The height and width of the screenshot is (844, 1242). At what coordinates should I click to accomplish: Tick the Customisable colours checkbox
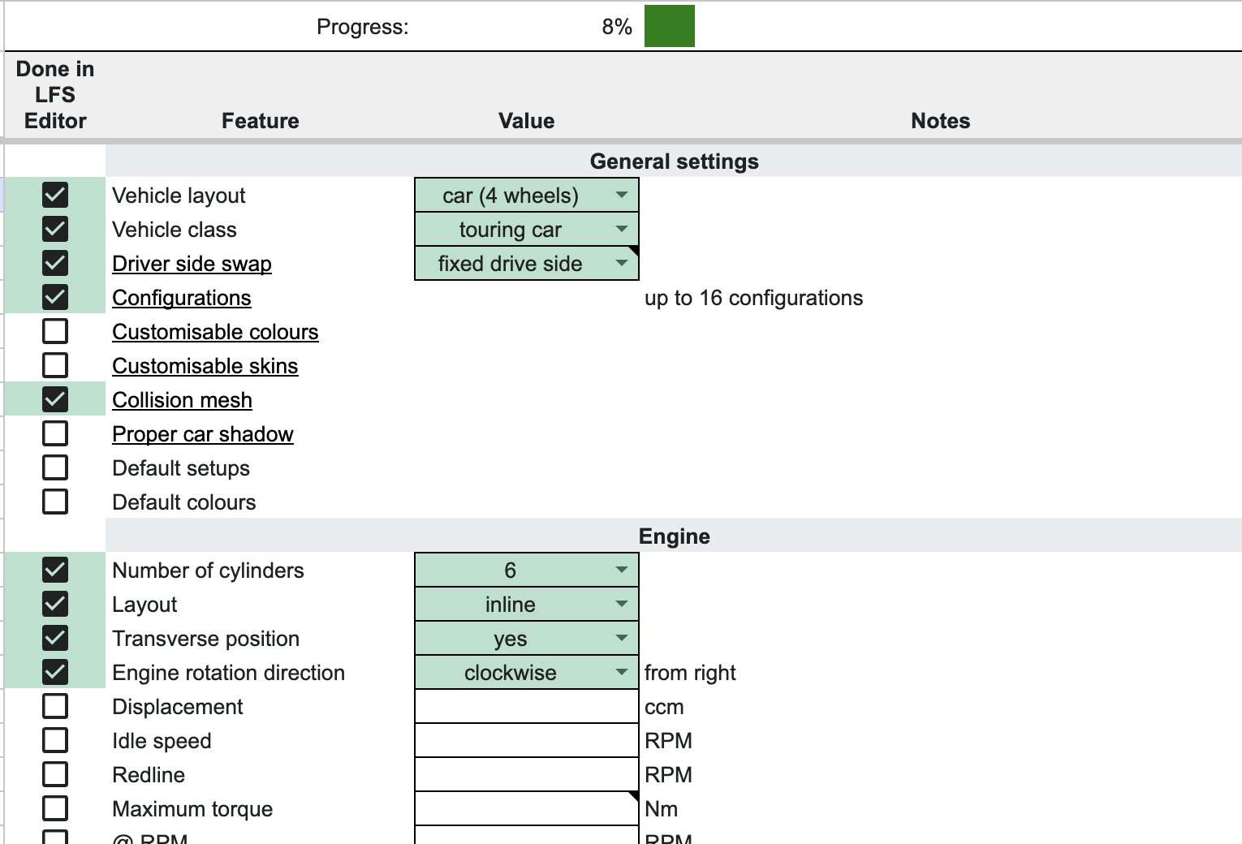[x=55, y=331]
